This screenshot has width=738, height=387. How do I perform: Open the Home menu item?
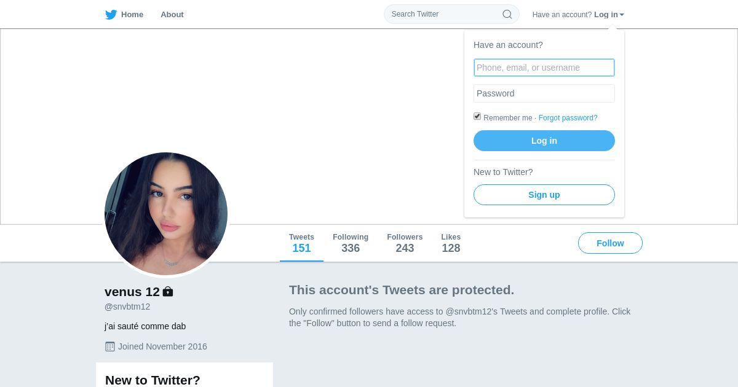pyautogui.click(x=124, y=15)
